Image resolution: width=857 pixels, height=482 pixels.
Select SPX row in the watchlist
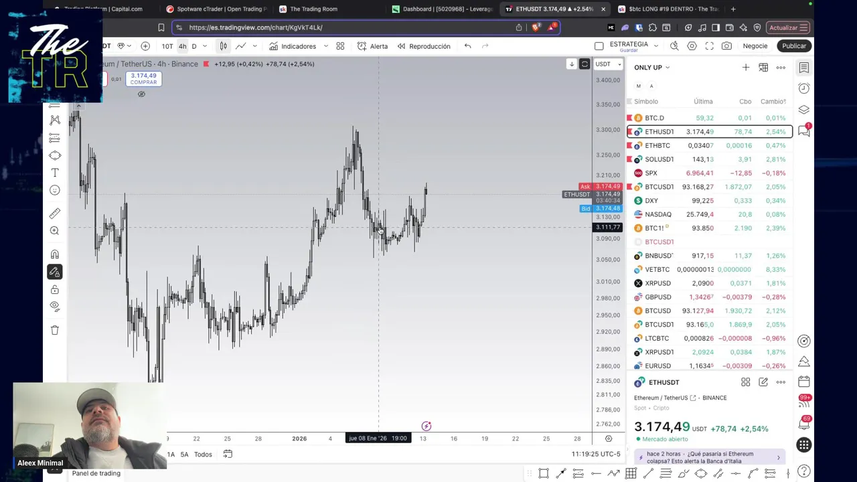click(710, 173)
